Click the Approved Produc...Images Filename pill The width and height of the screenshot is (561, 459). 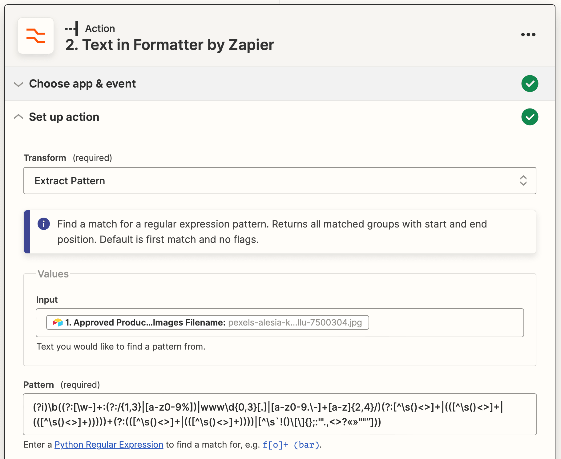(207, 322)
